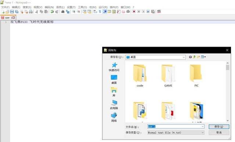Toggle the Indent Guide toolbar icon

pyautogui.click(x=105, y=12)
